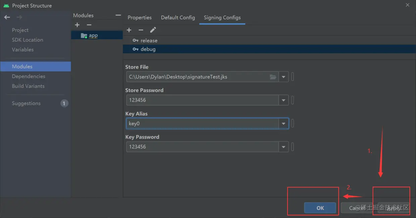Screen dimensions: 416x218
Task: Click the Suggestions count badge
Action: (x=64, y=103)
